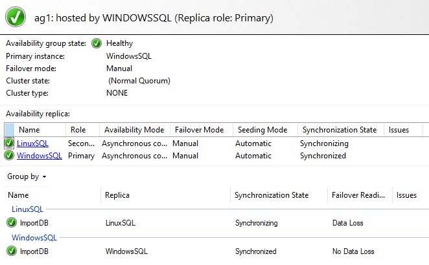The height and width of the screenshot is (265, 429).
Task: Click the ImportDB status icon under LinuxSQL group
Action: pos(12,222)
